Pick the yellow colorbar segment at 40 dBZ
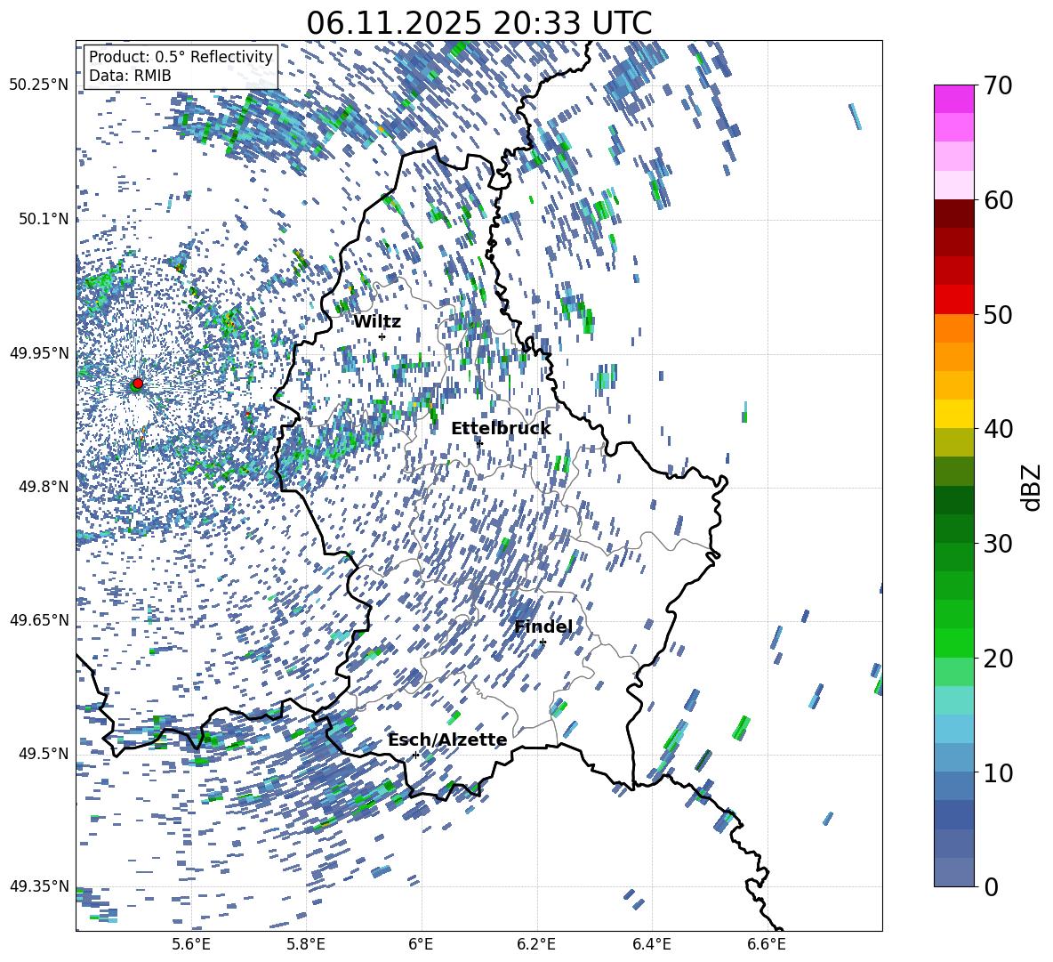Screen dimensions: 1053x962 [x=954, y=414]
